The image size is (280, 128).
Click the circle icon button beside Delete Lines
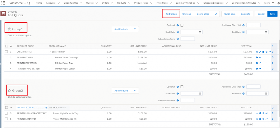[216, 14]
